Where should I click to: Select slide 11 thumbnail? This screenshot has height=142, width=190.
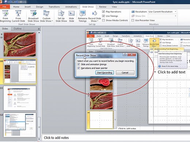click(20, 98)
